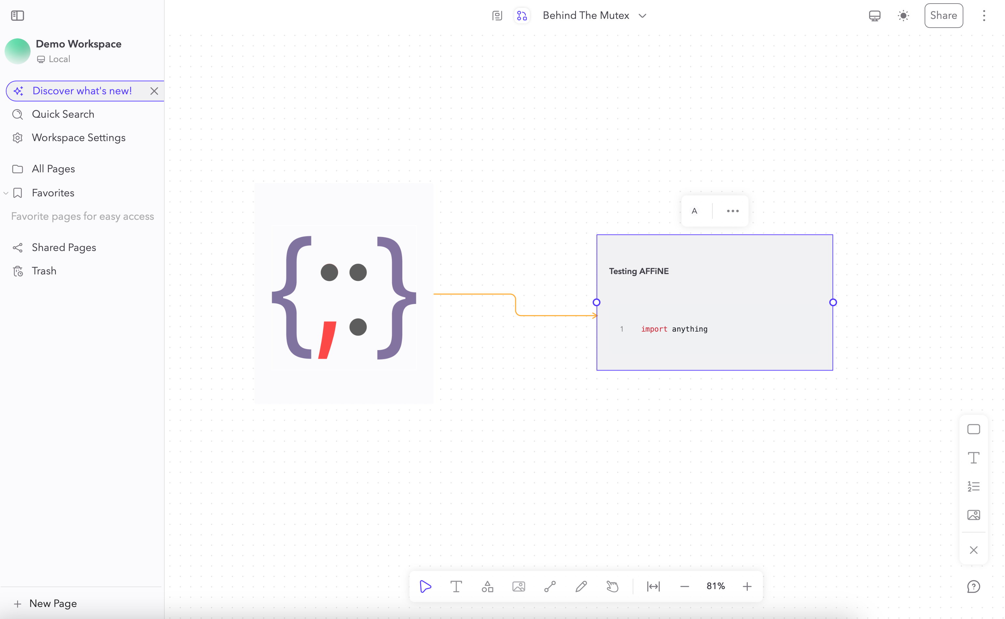Select the Image tool in the bottom toolbar
This screenshot has height=619, width=1005.
[x=518, y=586]
